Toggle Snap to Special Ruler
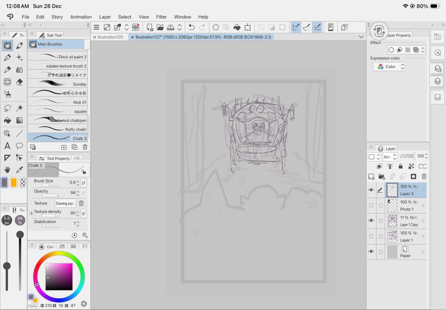446x310 pixels. pyautogui.click(x=307, y=27)
